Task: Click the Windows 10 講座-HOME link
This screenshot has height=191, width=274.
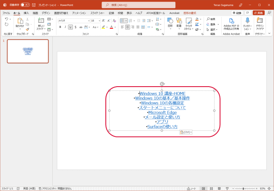Action: (162, 93)
